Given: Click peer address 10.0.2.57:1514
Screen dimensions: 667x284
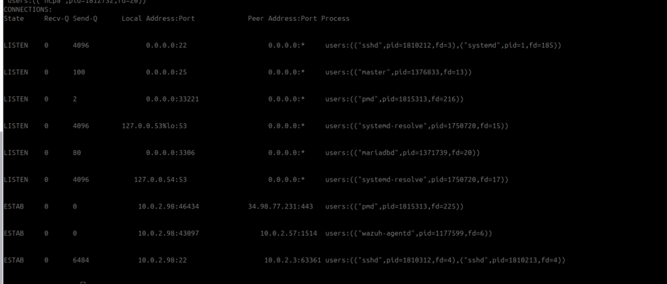Looking at the screenshot, I should [x=289, y=233].
